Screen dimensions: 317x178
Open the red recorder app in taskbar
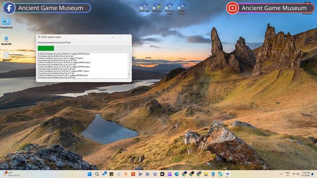click(x=133, y=174)
